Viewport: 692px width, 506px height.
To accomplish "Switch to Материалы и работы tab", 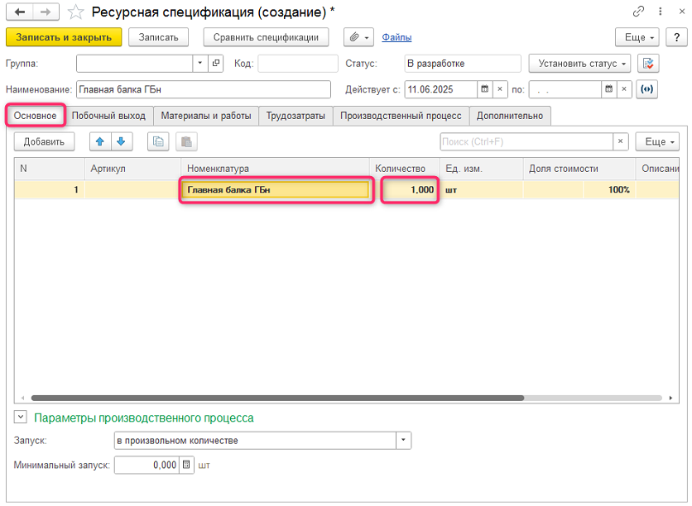I will coord(205,116).
